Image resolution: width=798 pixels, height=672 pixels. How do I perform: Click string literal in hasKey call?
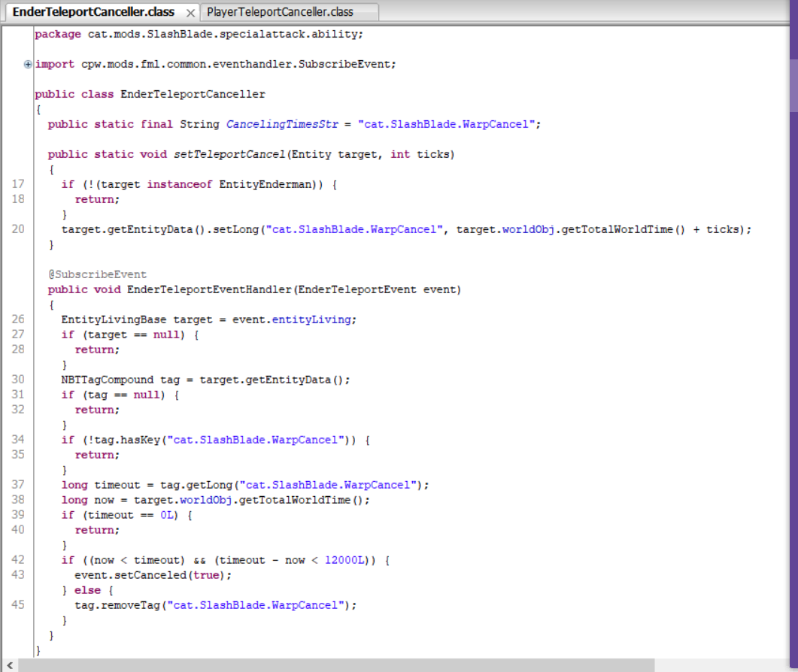coord(256,440)
